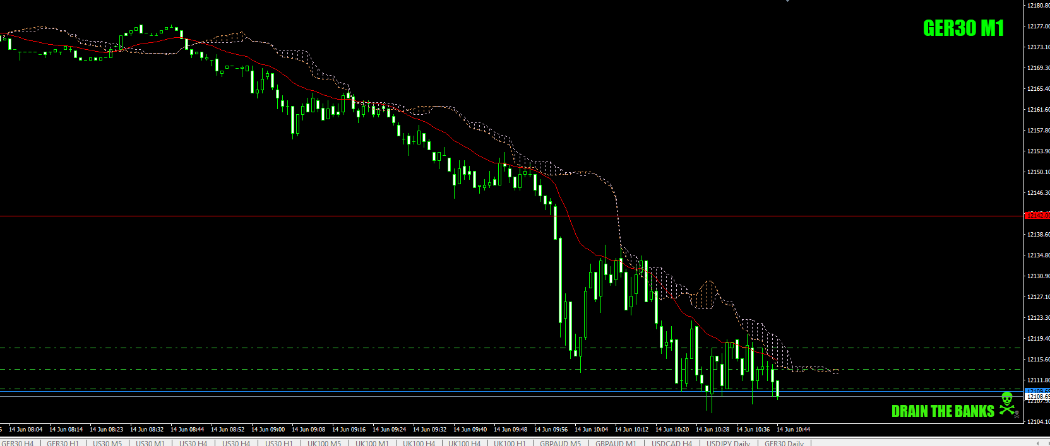Viewport: 1050px width, 446px height.
Task: Click the 14 Jun 10:12 time label
Action: click(632, 429)
